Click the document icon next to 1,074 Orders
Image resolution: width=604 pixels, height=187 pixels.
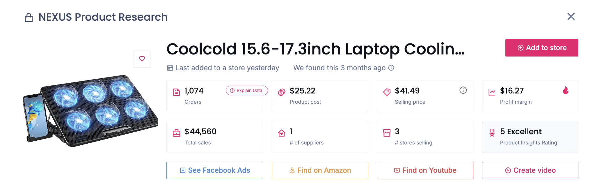point(176,91)
